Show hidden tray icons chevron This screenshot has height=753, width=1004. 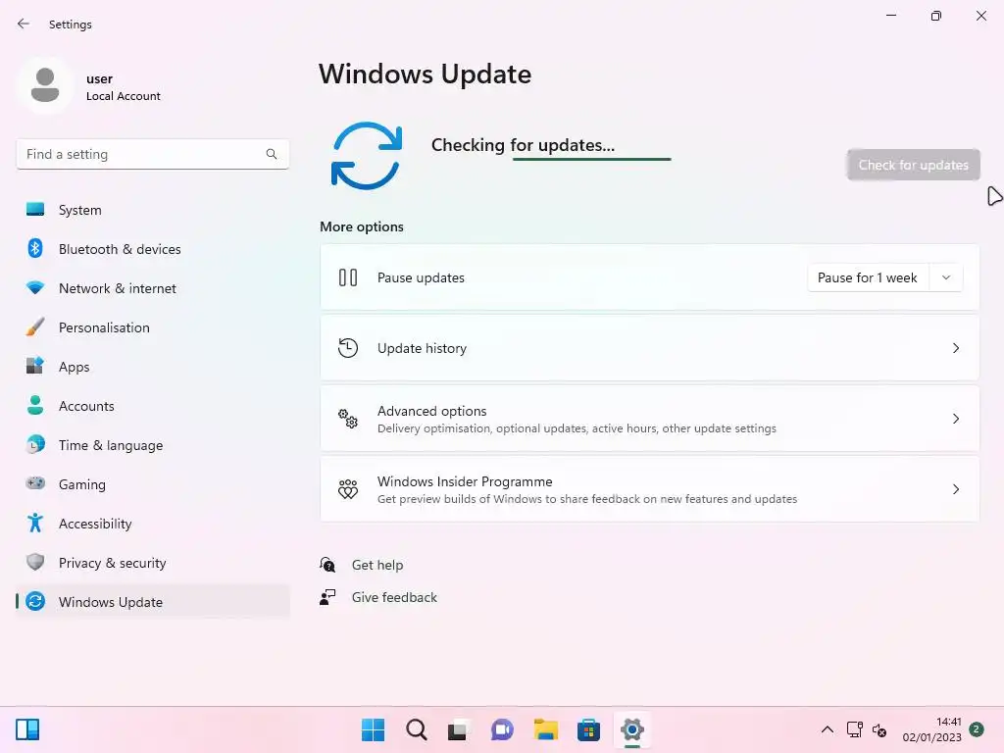[828, 729]
